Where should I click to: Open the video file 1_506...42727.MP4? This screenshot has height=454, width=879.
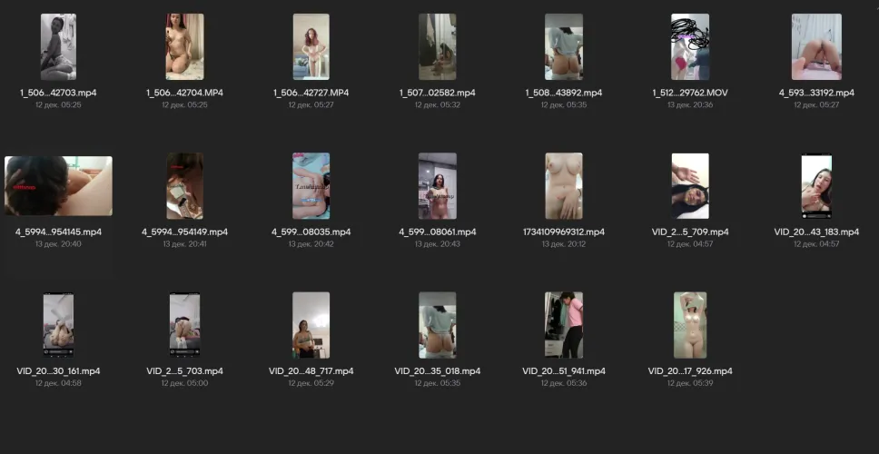point(311,47)
